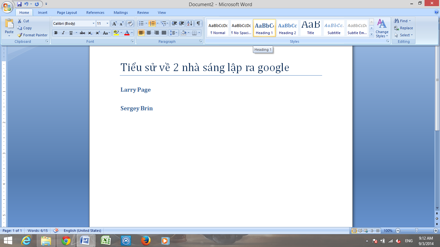Copy the selected text
This screenshot has width=440, height=247.
point(24,28)
